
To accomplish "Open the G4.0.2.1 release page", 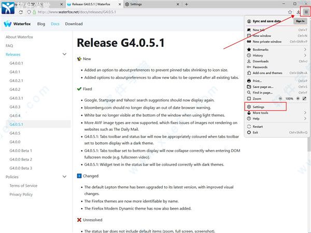I will [16, 80].
